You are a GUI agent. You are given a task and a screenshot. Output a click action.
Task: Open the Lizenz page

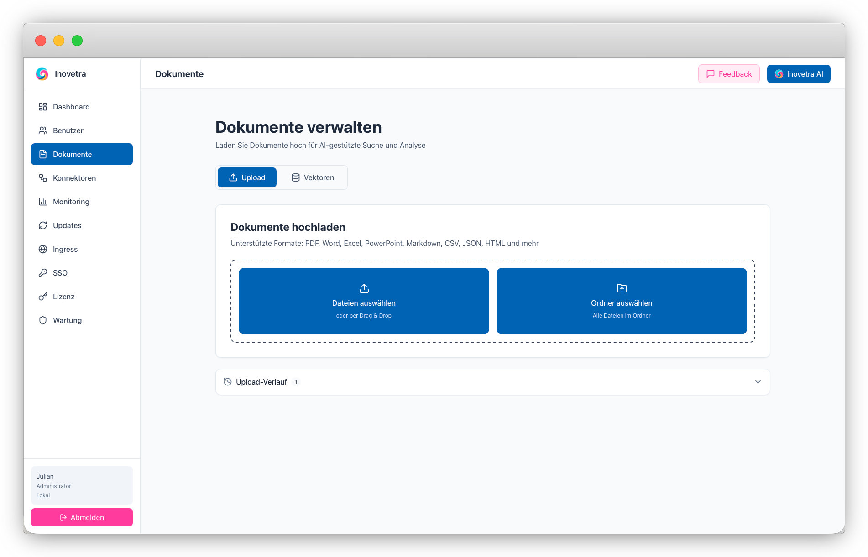click(x=82, y=297)
